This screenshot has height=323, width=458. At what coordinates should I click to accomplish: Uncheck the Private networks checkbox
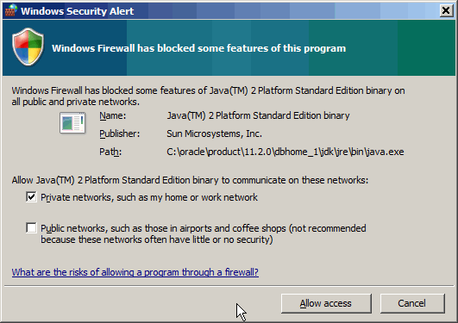(31, 197)
